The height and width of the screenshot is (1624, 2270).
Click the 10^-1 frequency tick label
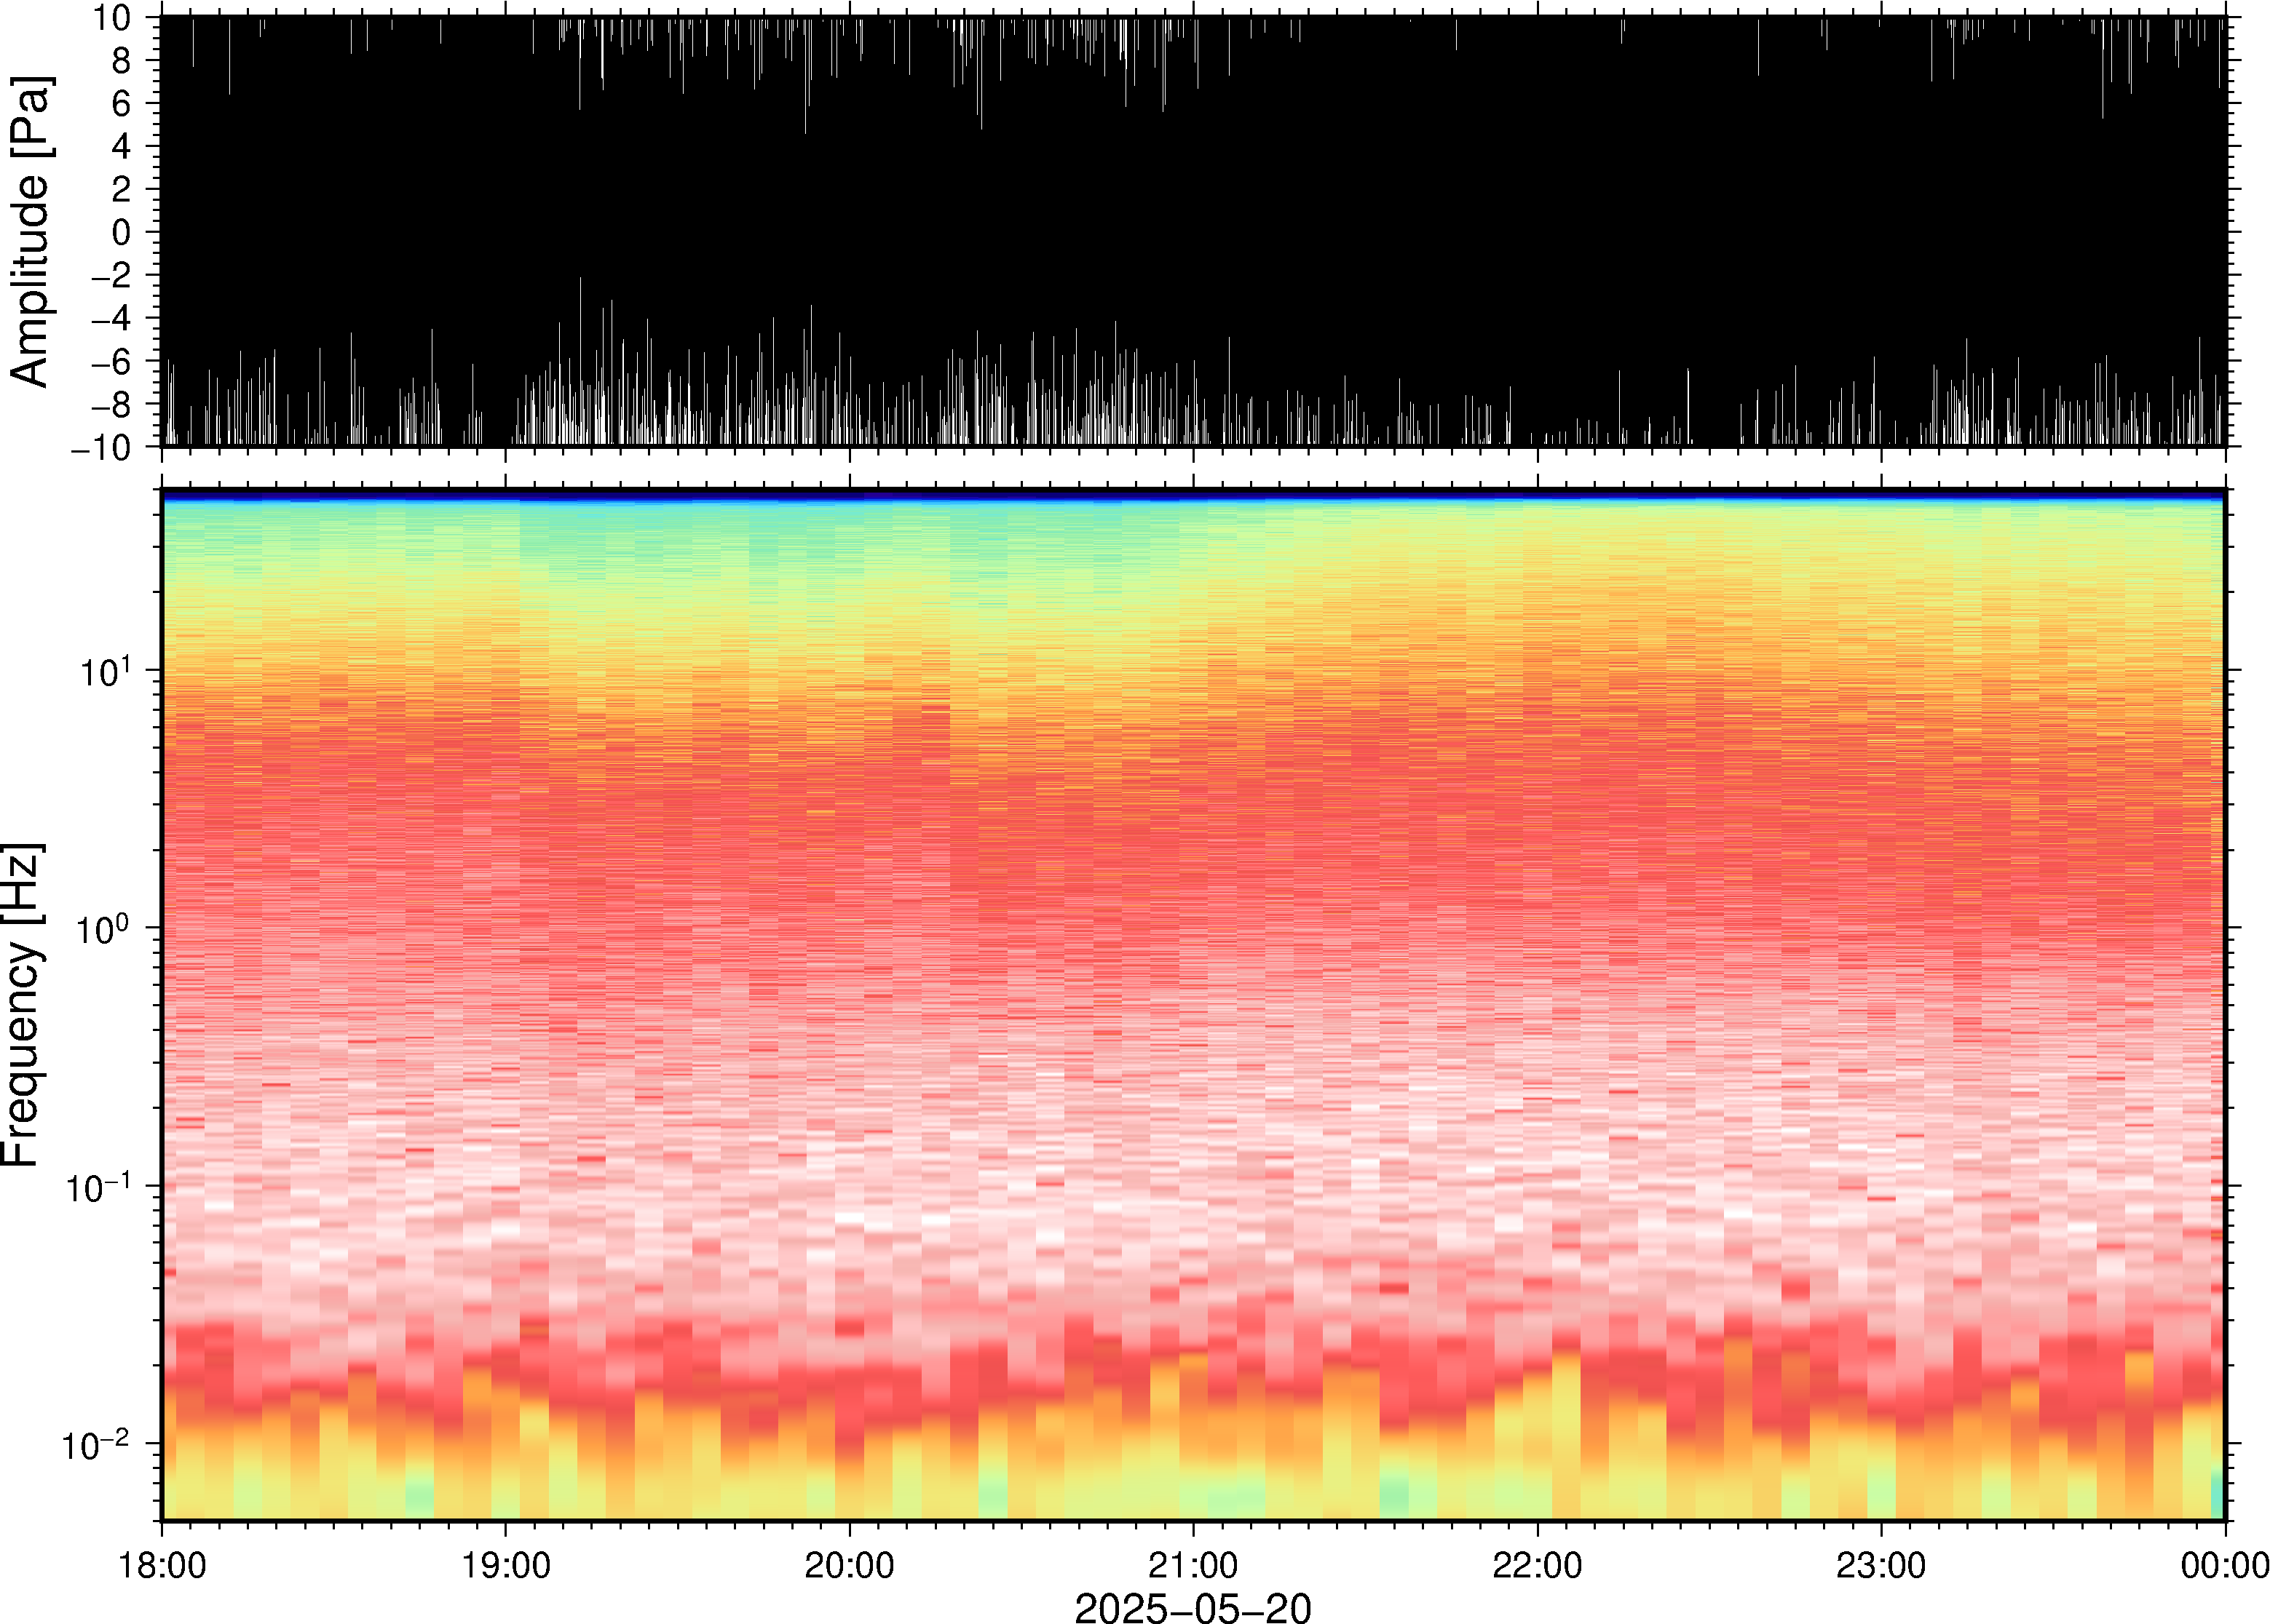click(97, 1186)
